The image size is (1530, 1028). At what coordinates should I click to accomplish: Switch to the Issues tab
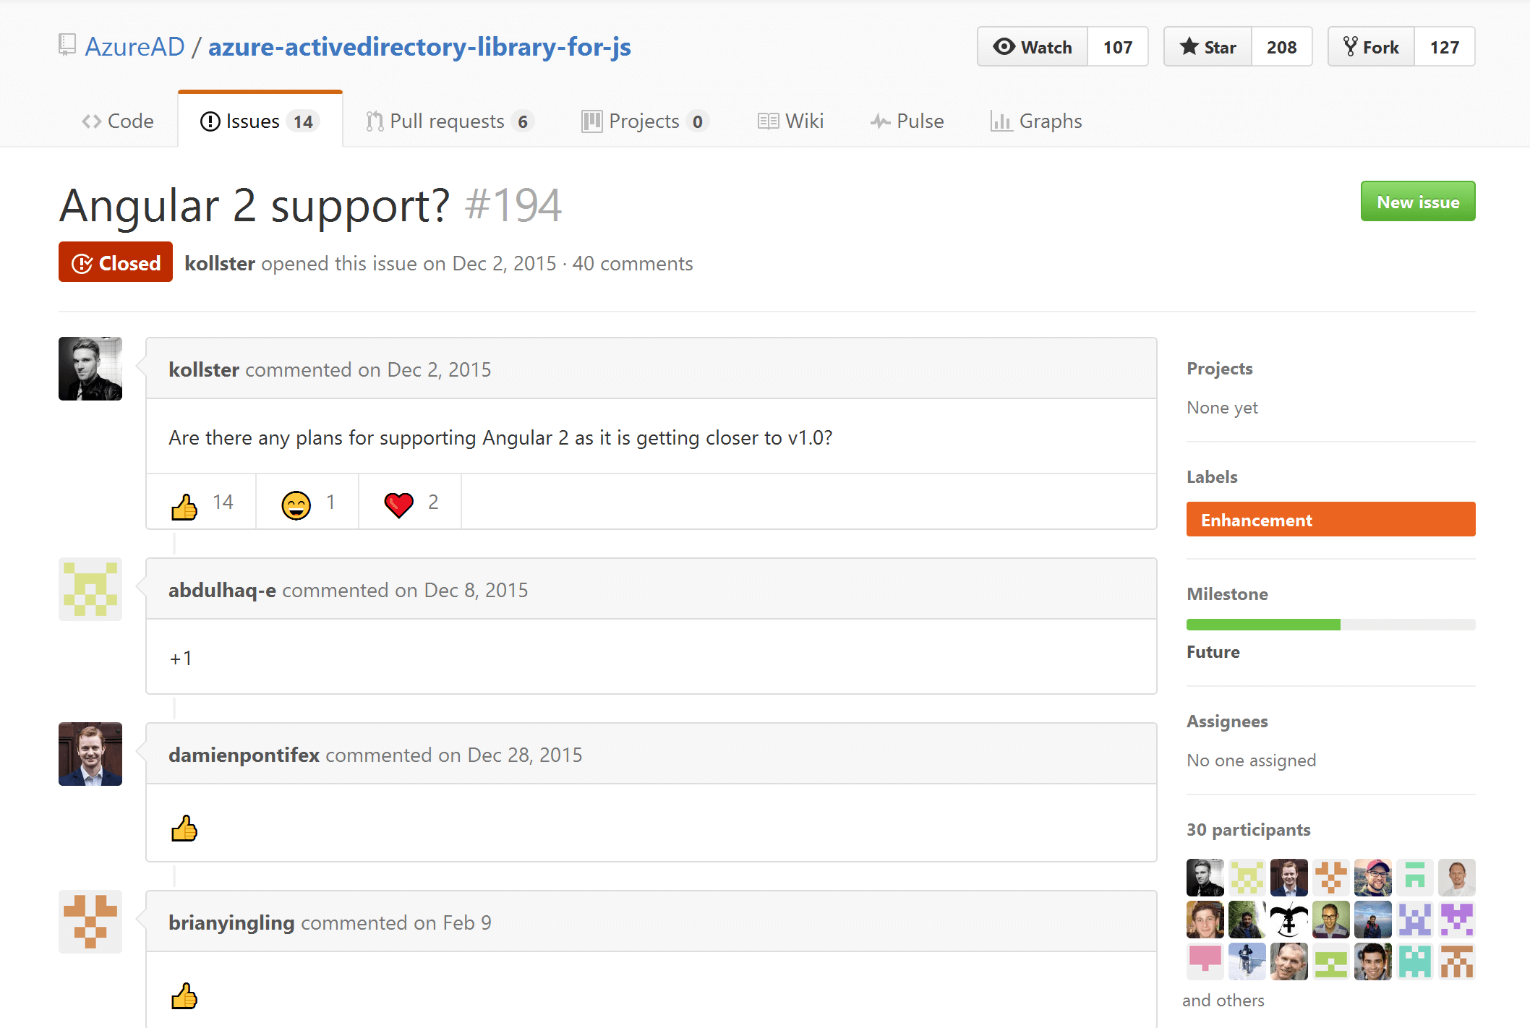pos(260,121)
